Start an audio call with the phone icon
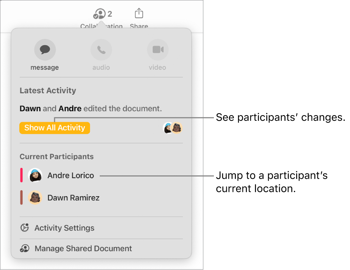 tap(101, 50)
